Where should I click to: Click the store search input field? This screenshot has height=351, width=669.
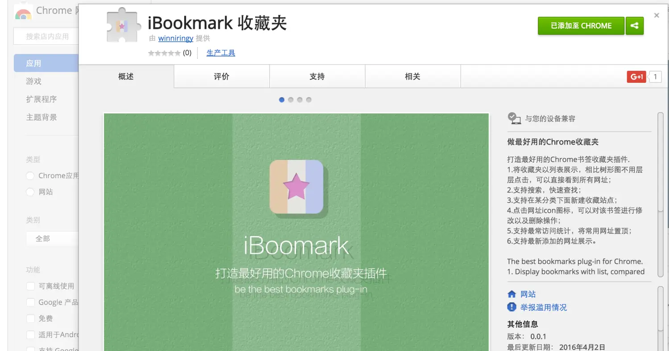coord(46,36)
